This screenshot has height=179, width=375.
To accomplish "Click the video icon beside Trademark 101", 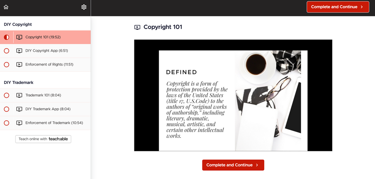I will coord(19,95).
